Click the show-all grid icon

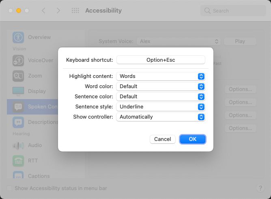pos(75,11)
